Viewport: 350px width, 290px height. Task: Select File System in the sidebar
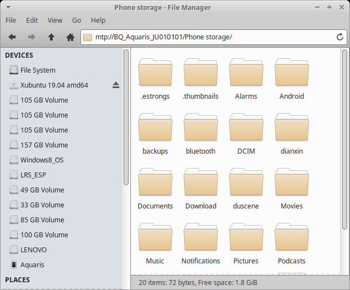click(38, 70)
